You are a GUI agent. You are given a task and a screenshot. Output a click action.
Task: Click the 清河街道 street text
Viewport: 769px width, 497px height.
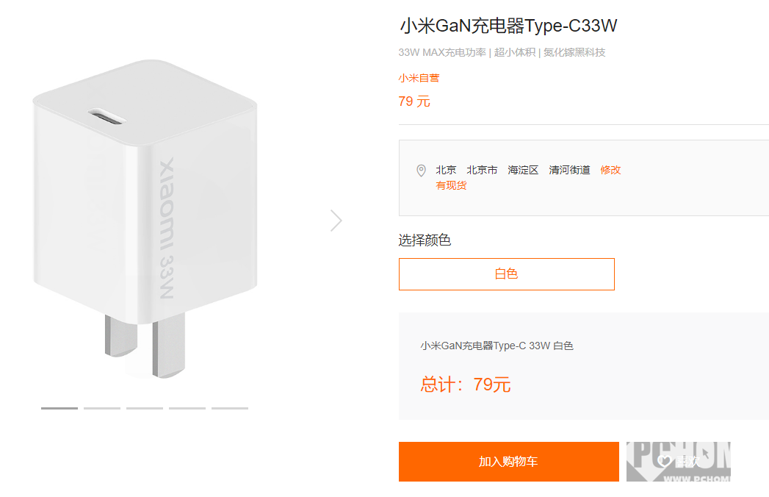pyautogui.click(x=569, y=170)
